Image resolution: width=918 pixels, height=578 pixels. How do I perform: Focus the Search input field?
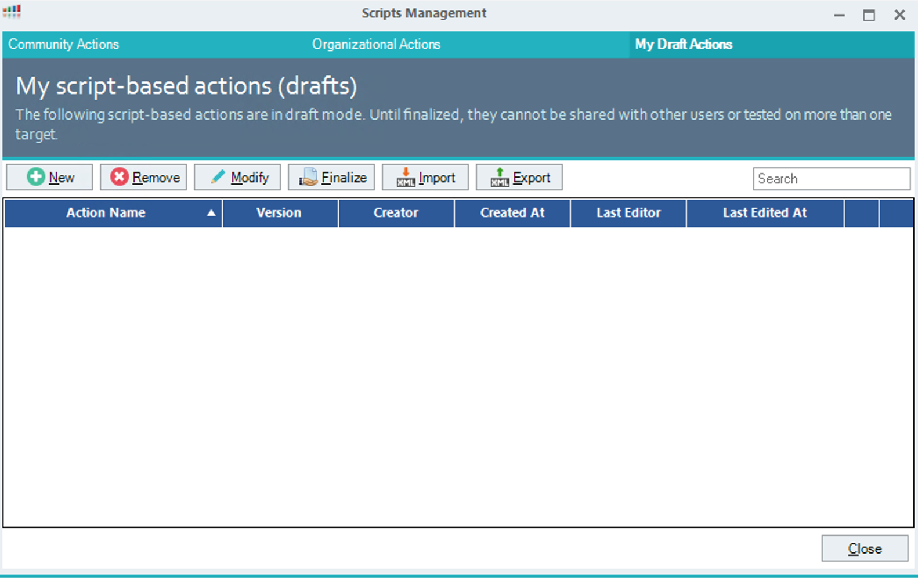pos(832,179)
